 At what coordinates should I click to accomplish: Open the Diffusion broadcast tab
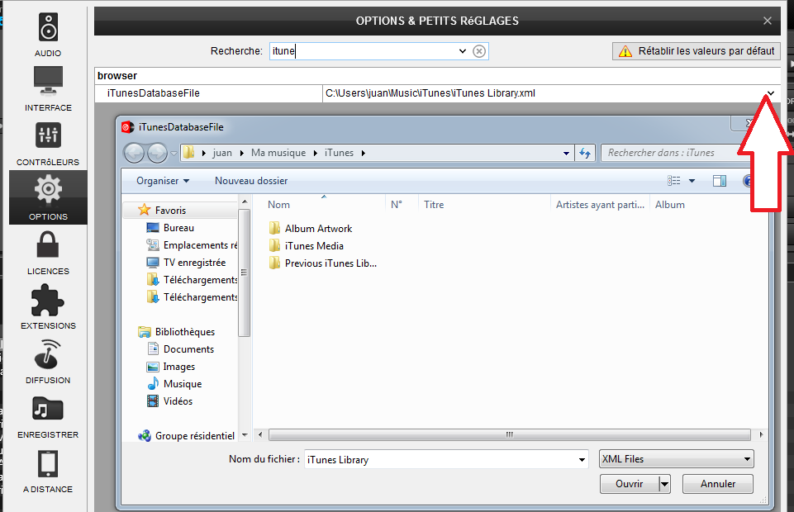(x=48, y=361)
